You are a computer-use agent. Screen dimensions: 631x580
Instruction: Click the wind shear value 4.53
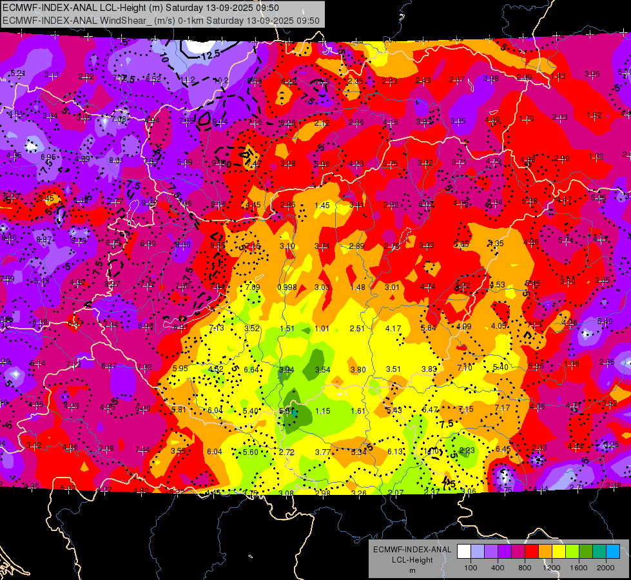pyautogui.click(x=497, y=285)
